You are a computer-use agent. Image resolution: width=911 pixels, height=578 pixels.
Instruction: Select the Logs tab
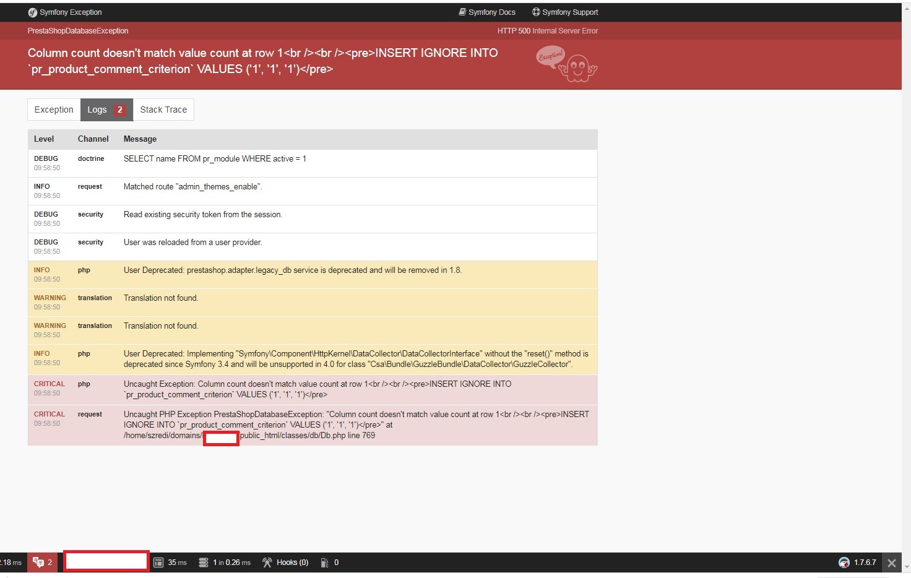[106, 110]
